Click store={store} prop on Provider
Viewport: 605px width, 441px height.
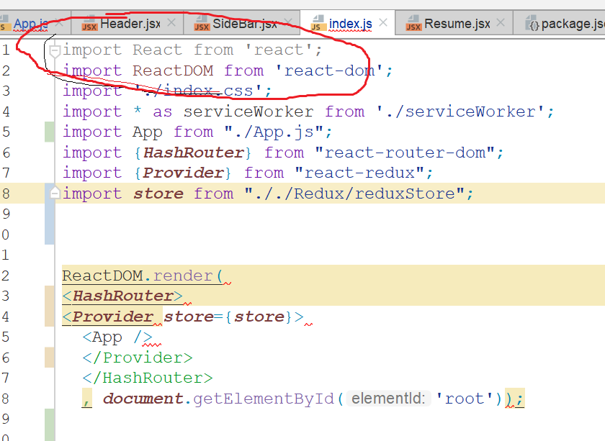click(x=228, y=317)
